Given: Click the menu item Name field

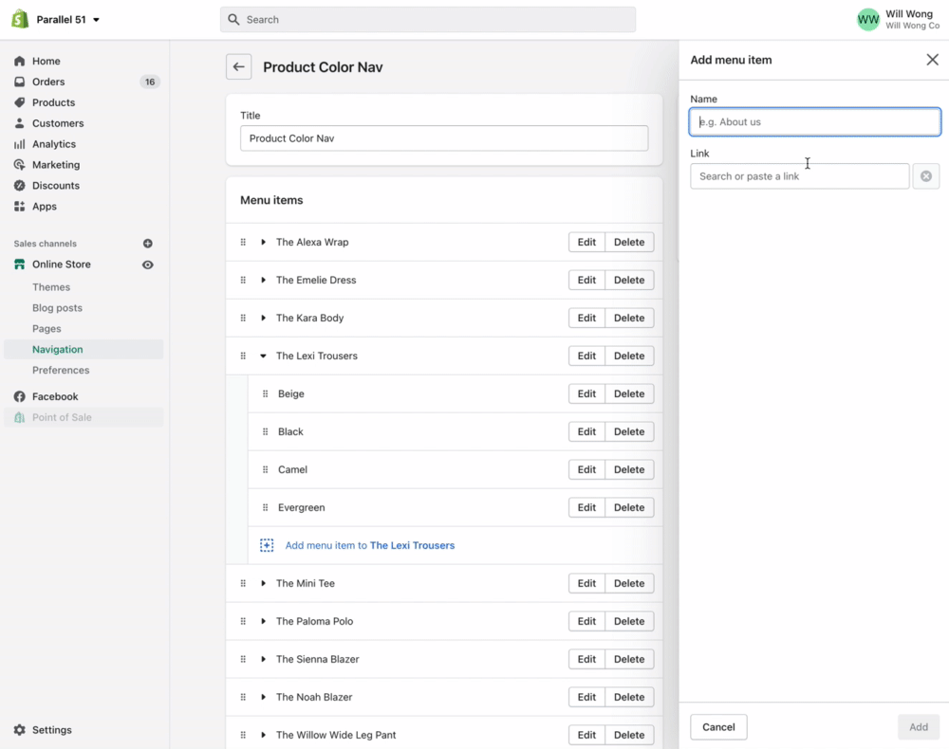Looking at the screenshot, I should click(814, 121).
